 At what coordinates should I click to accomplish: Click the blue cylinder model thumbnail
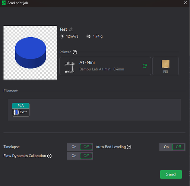click(31, 53)
